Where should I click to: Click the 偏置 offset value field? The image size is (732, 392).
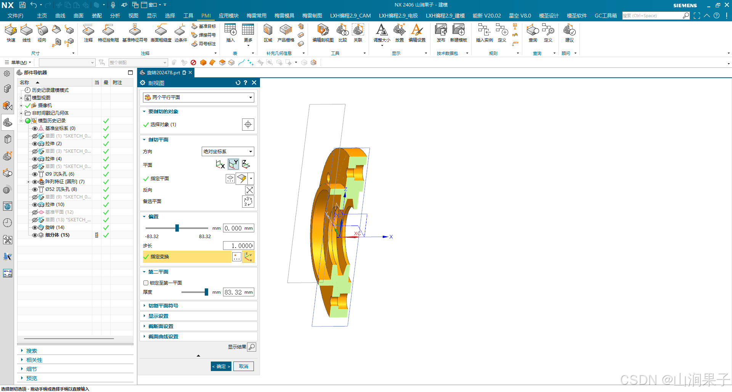pyautogui.click(x=239, y=228)
